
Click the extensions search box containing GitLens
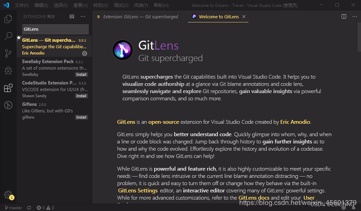point(55,29)
